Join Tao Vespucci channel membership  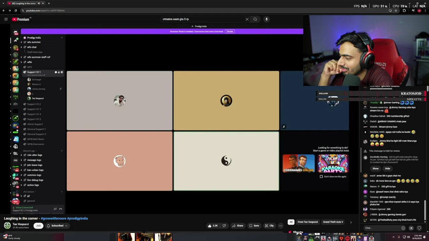click(39, 226)
